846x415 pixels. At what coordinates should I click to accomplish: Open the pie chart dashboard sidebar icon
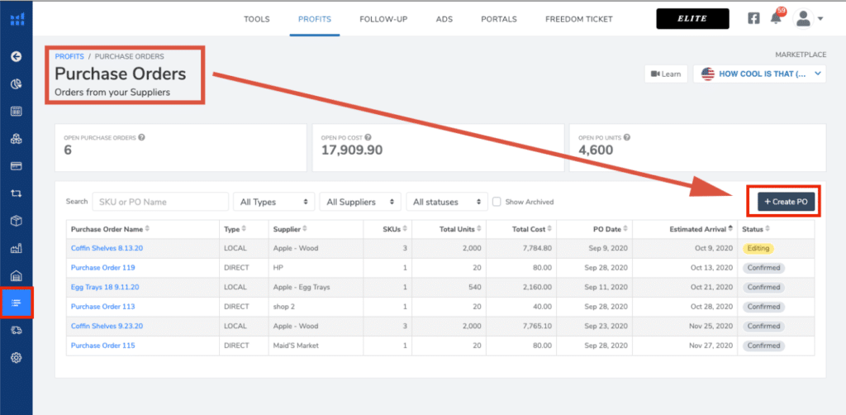(x=17, y=83)
